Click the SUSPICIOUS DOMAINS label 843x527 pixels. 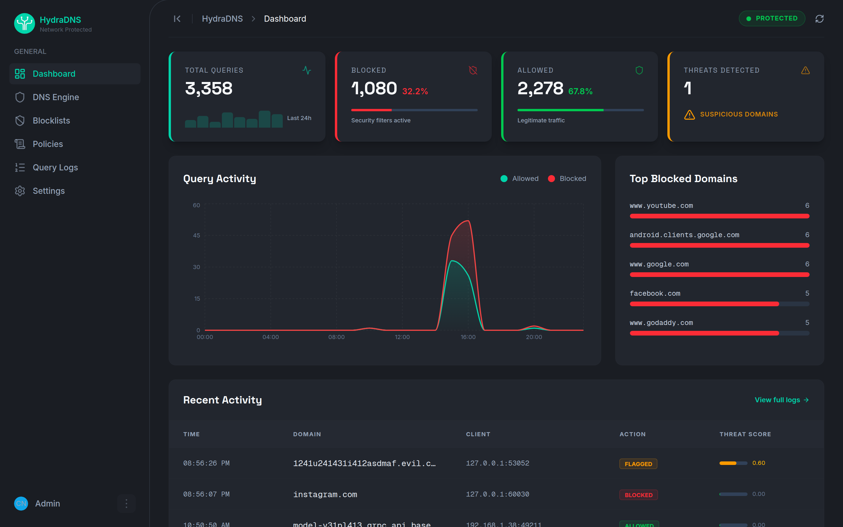(x=739, y=114)
